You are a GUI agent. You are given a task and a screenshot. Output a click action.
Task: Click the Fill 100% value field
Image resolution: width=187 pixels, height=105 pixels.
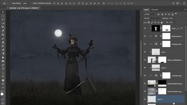tap(172, 22)
